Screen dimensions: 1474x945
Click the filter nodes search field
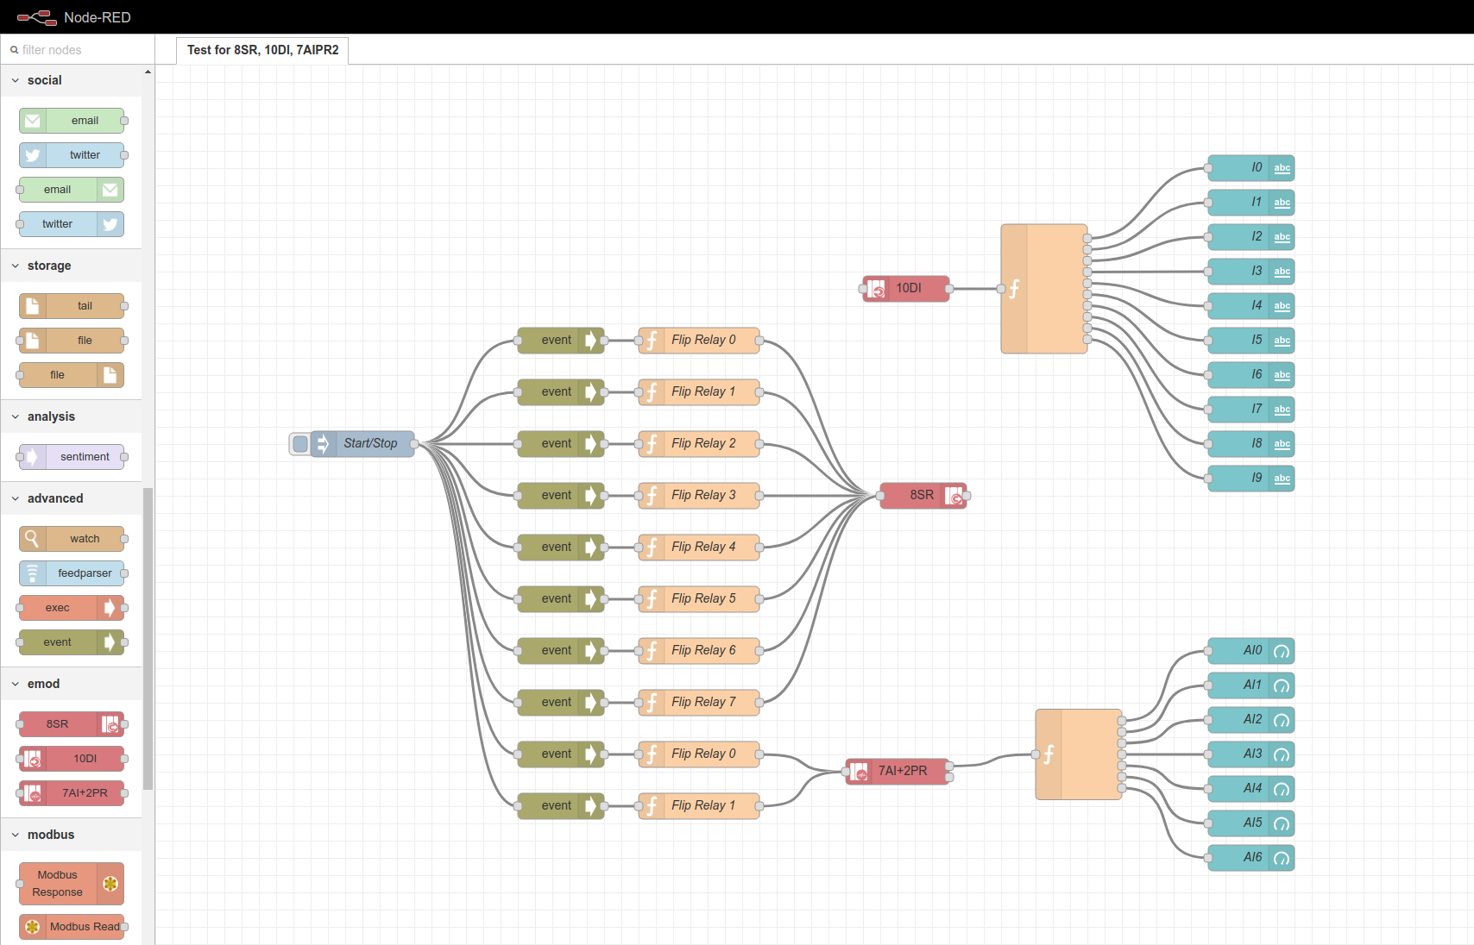[78, 50]
